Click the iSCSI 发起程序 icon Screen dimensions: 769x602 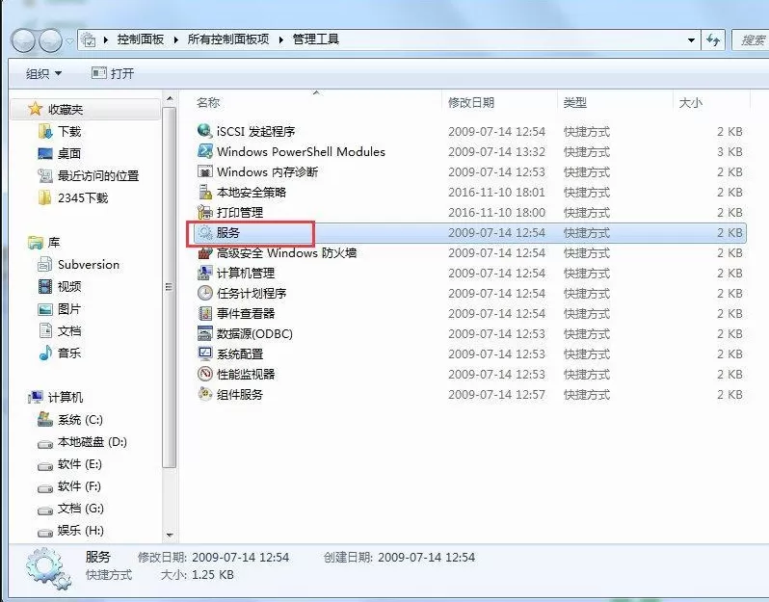pos(204,131)
